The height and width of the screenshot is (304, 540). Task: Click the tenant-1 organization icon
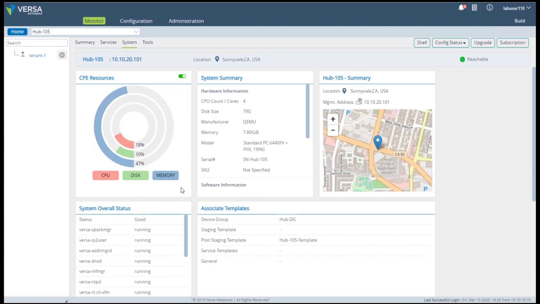click(23, 55)
